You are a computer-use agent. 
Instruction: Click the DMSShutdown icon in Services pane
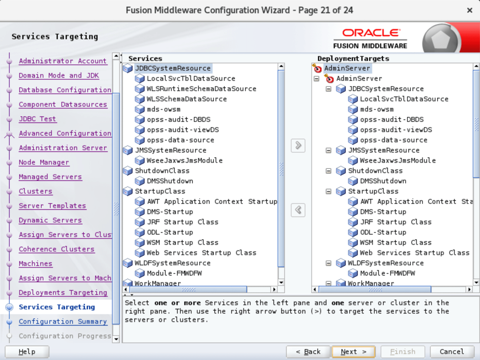pyautogui.click(x=139, y=181)
